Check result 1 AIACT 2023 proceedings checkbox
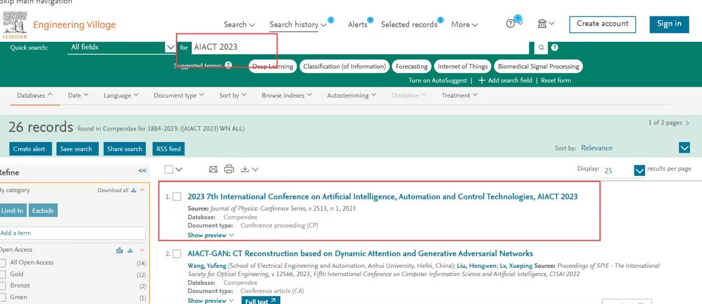This screenshot has width=702, height=304. pos(177,196)
